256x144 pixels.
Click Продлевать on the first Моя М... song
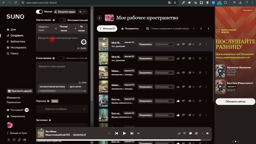(146, 44)
